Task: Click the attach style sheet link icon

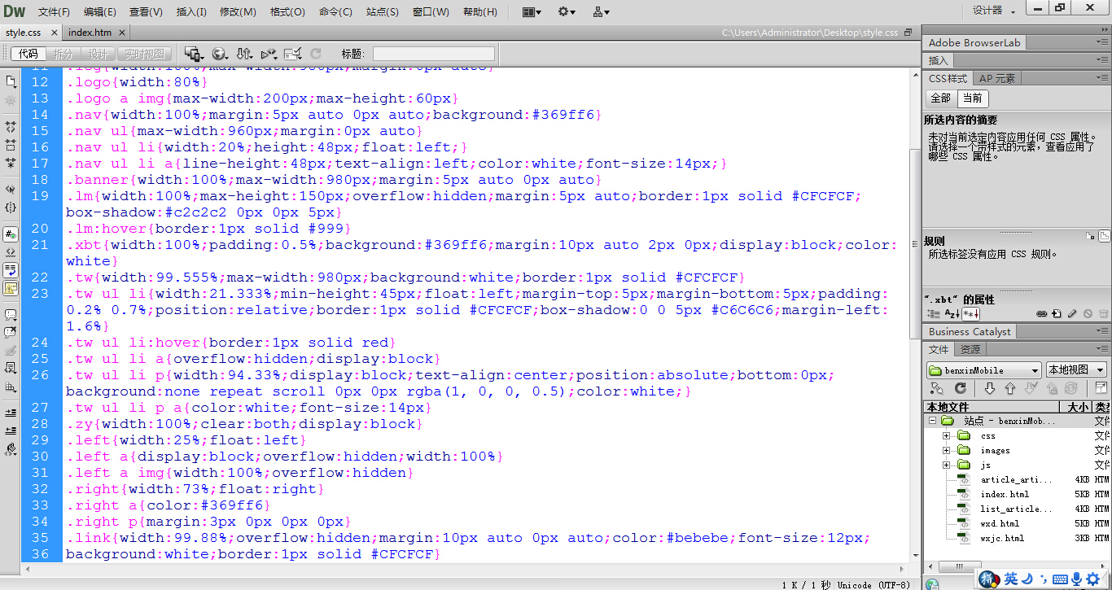Action: 1041,313
